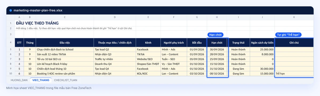Select cell 'Chiến dịch lead tháng 10'
Image resolution: width=320 pixels, height=96 pixels.
coord(65,69)
